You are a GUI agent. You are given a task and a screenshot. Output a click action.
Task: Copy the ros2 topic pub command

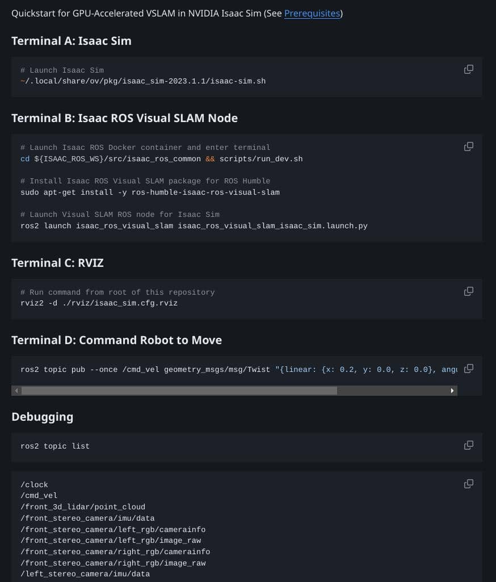tap(469, 369)
